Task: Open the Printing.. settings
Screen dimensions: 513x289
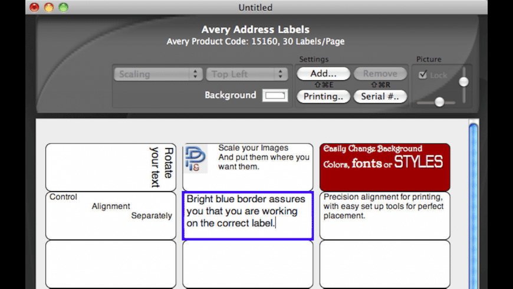Action: coord(323,97)
